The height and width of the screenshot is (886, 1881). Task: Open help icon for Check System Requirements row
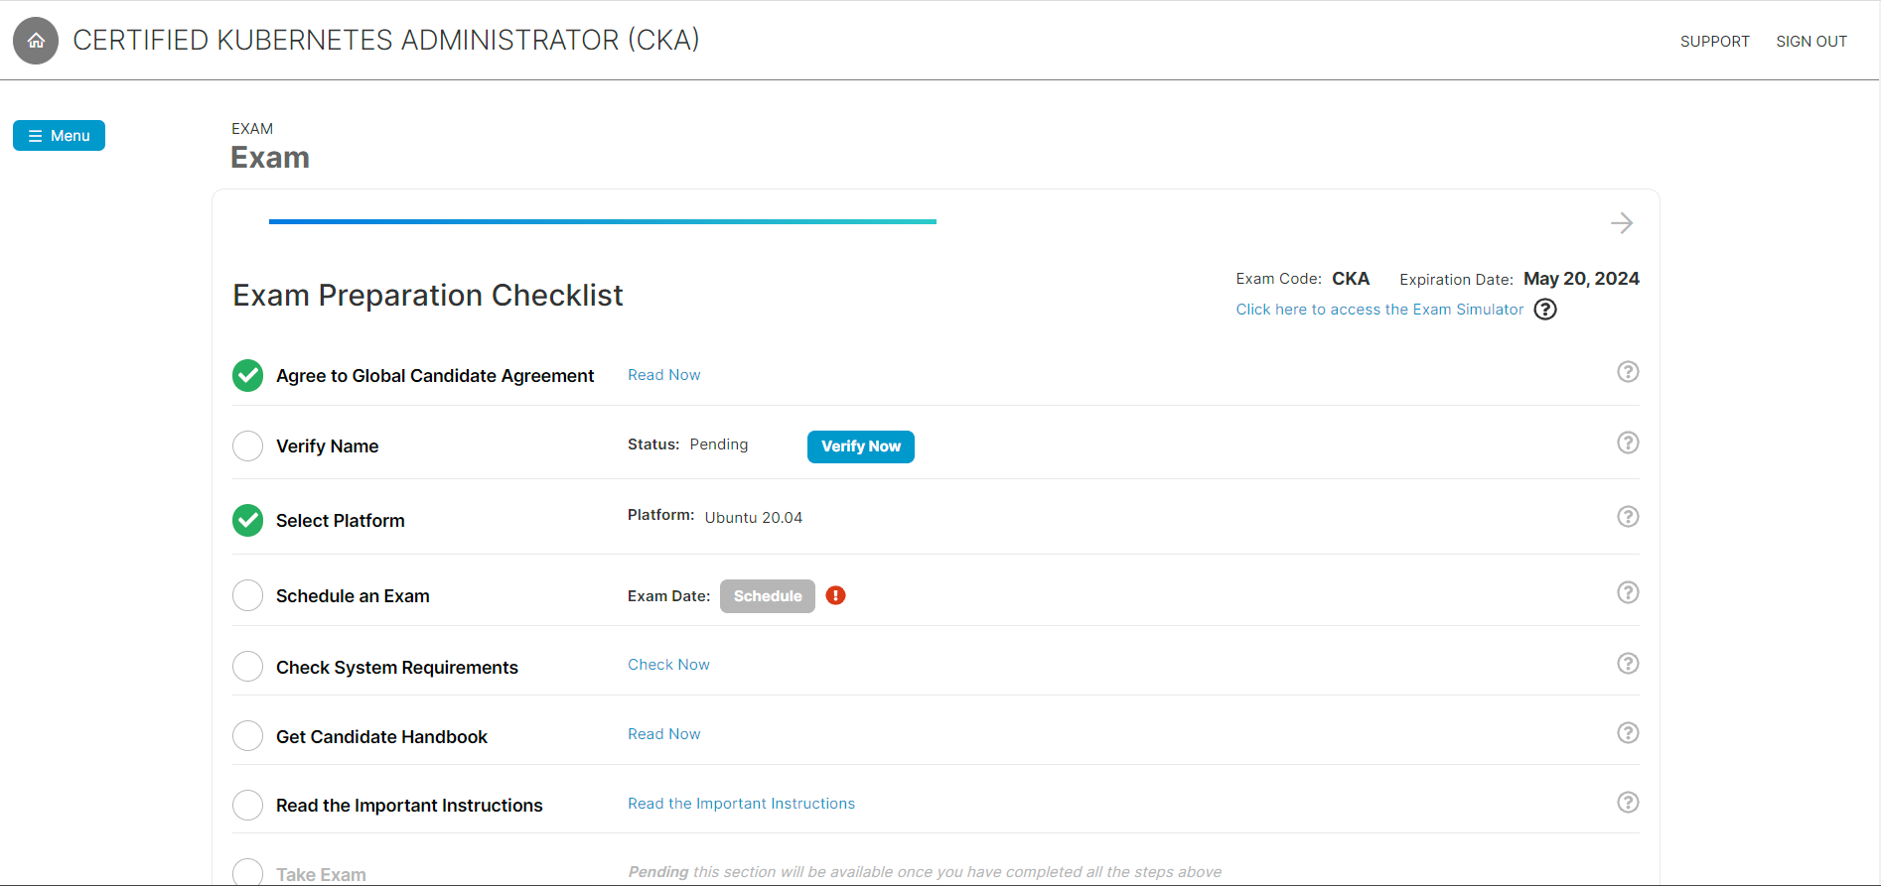click(1628, 663)
